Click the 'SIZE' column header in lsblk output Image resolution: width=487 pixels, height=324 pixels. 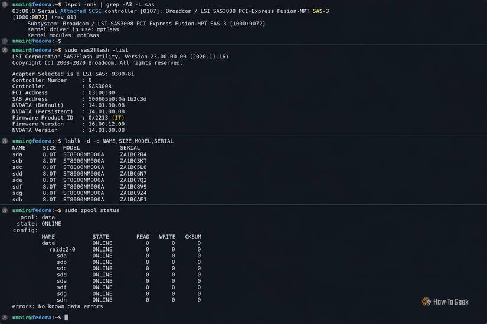[x=50, y=148]
